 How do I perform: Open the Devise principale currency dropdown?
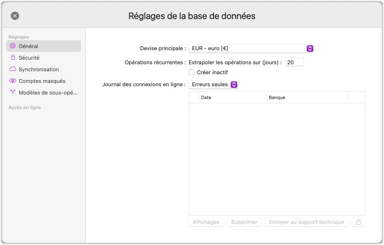pyautogui.click(x=251, y=49)
